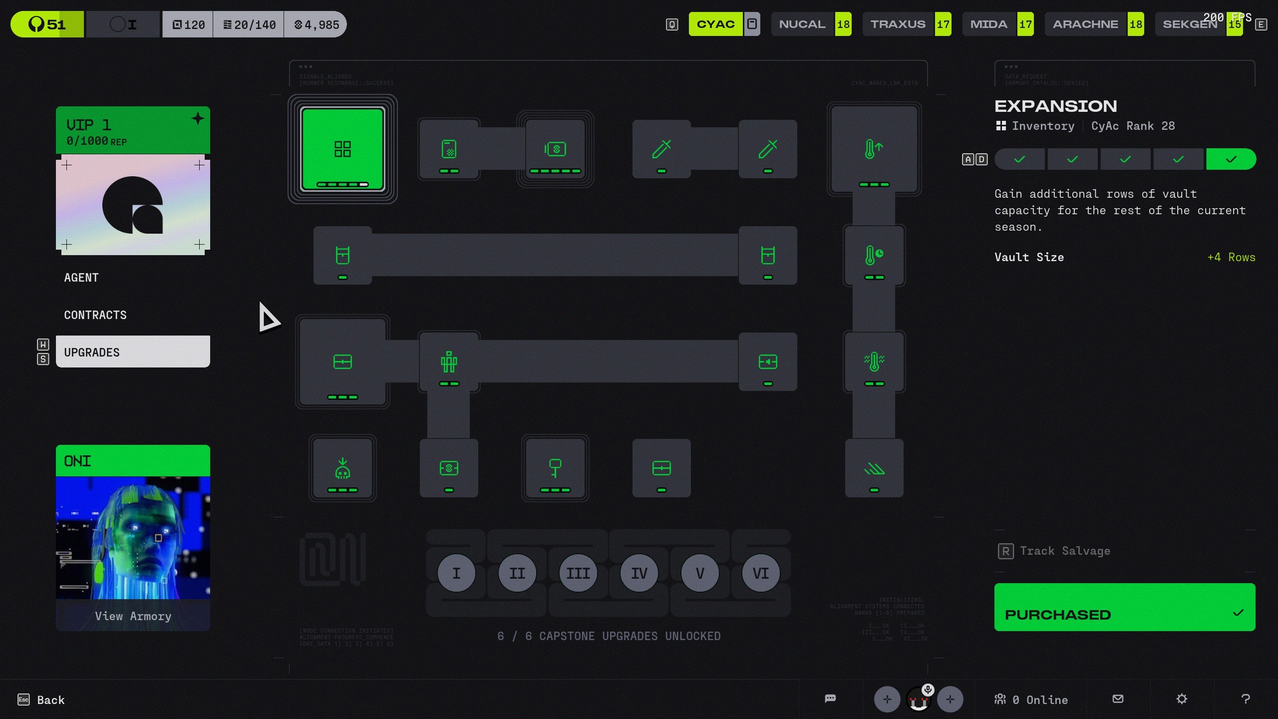1278x719 pixels.
Task: Open the CONTRACTS menu item
Action: [95, 315]
